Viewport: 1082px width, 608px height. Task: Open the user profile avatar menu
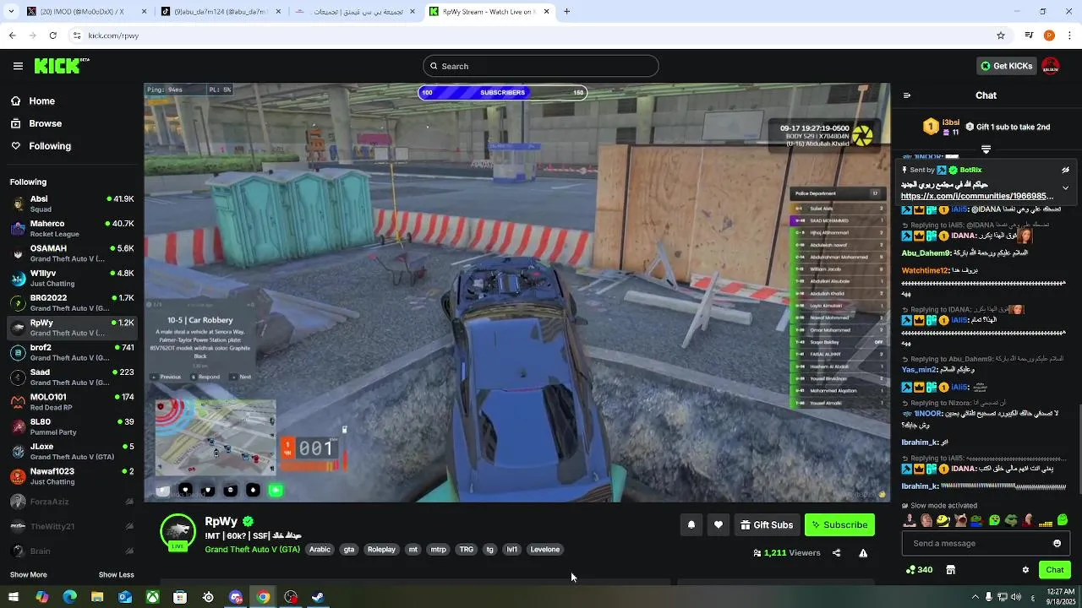(x=1051, y=66)
